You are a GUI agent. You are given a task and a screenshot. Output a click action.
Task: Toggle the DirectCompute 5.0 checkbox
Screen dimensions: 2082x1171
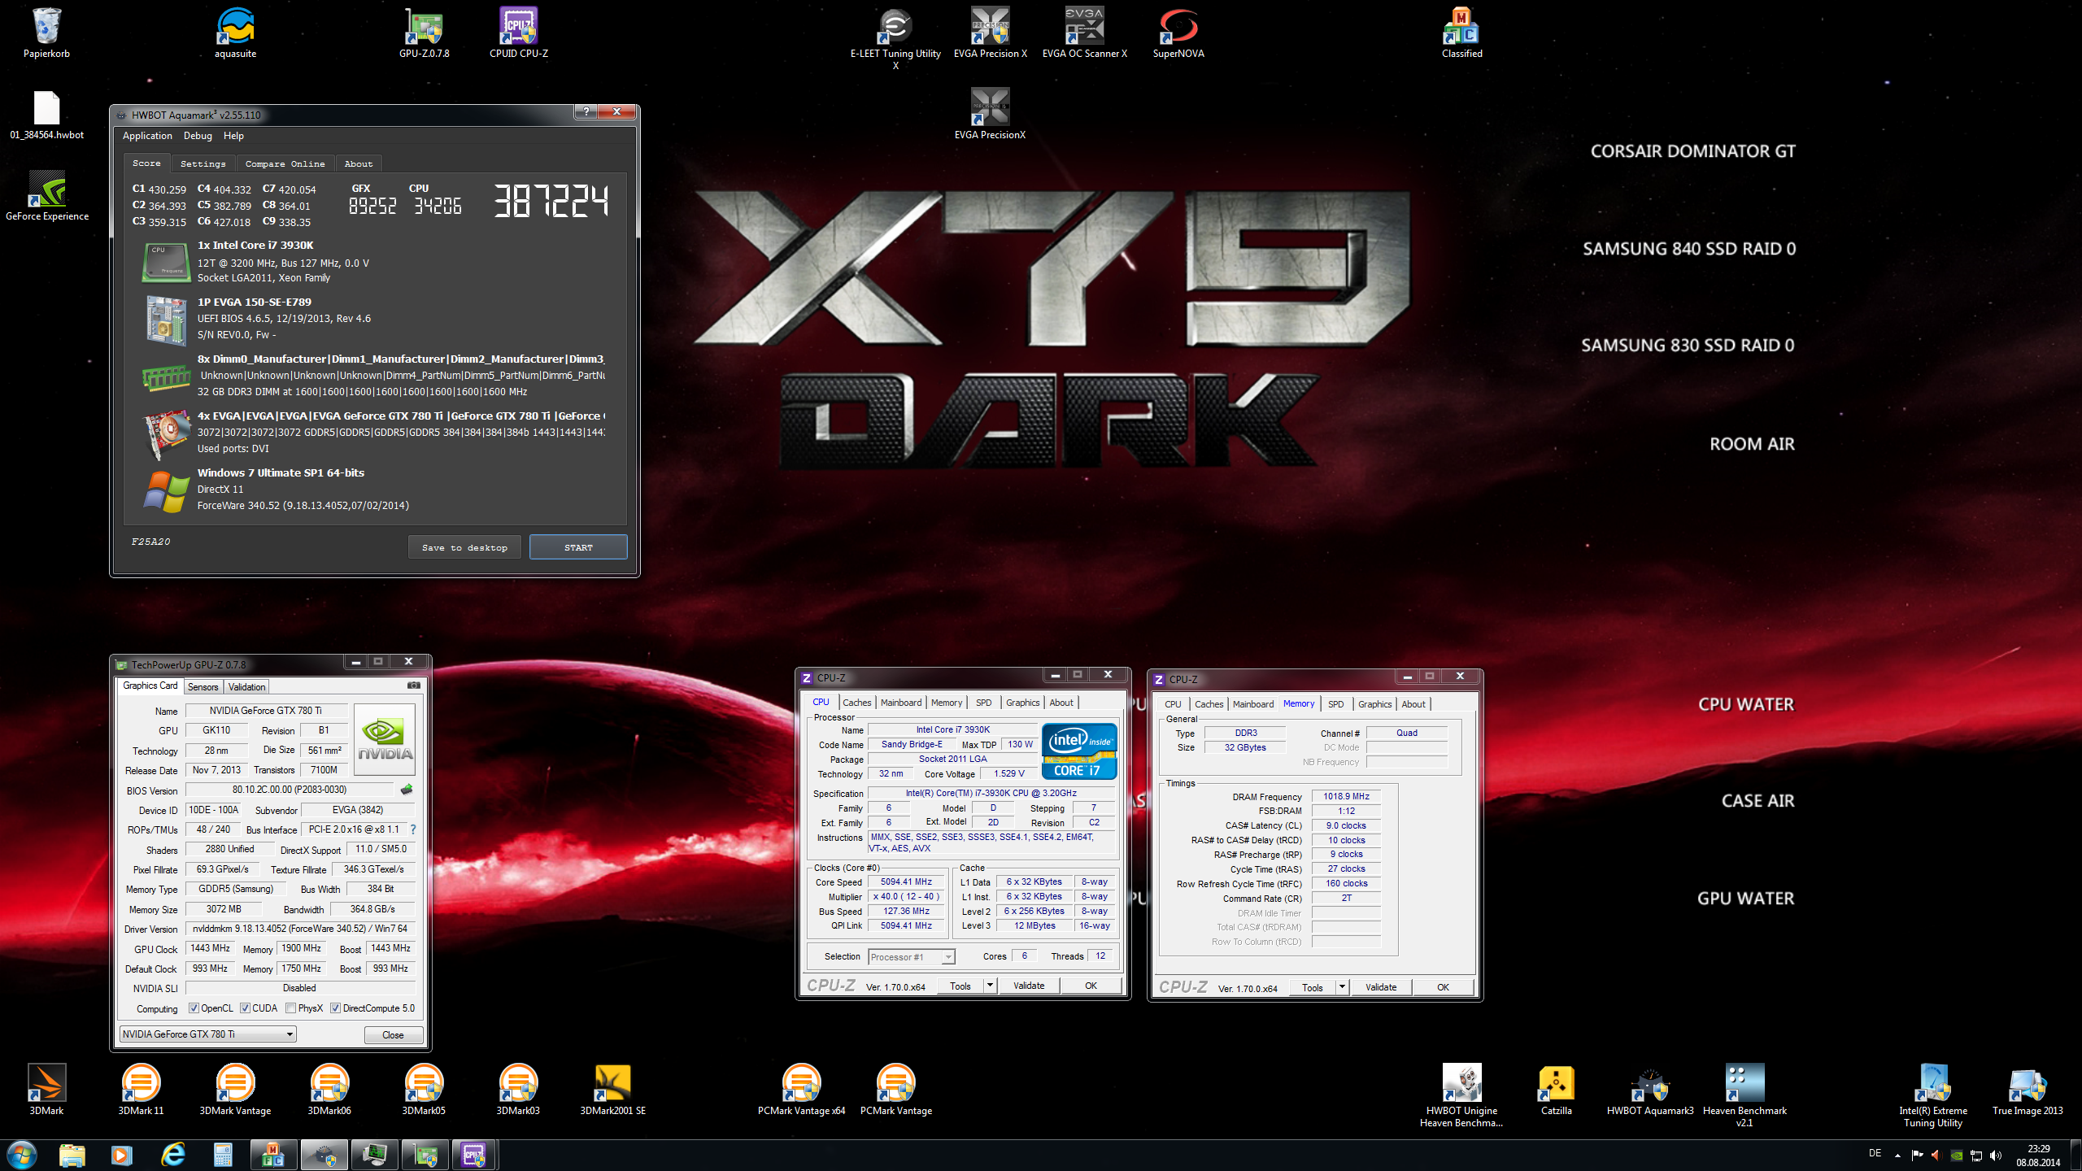pos(335,1008)
